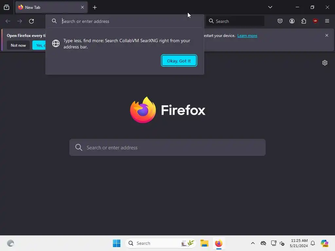Screen dimensions: 335x251
Task: Open Extensions puzzle icon
Action: (304, 21)
